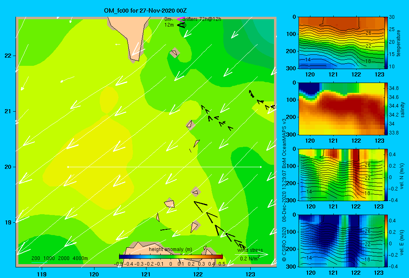Click the "vel. E (m/s)" color scale bar
Image resolution: width=409 pixels, height=278 pixels.
pyautogui.click(x=386, y=241)
